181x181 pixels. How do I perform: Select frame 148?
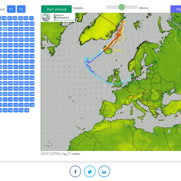tap(21, 110)
